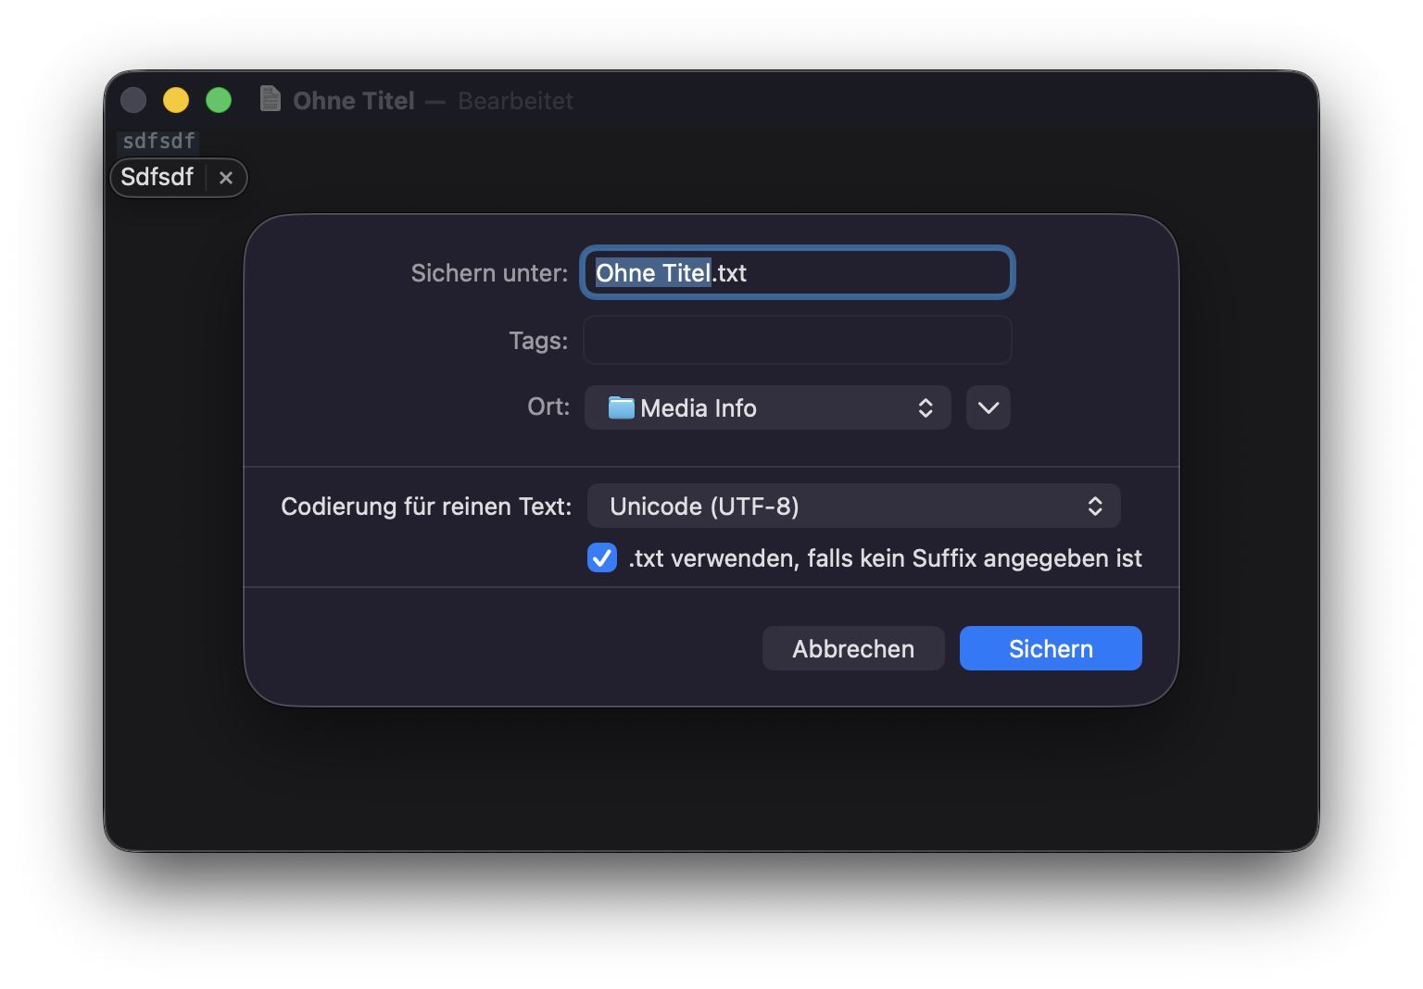Uncheck the .txt suffix checkbox
This screenshot has width=1423, height=989.
(x=602, y=558)
